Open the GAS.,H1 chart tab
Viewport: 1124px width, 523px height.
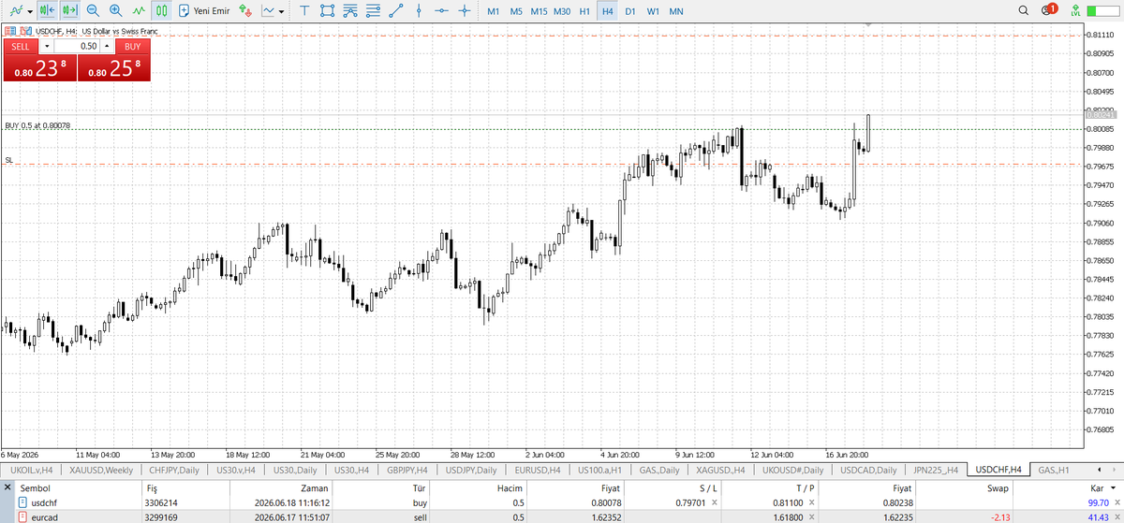click(1053, 470)
